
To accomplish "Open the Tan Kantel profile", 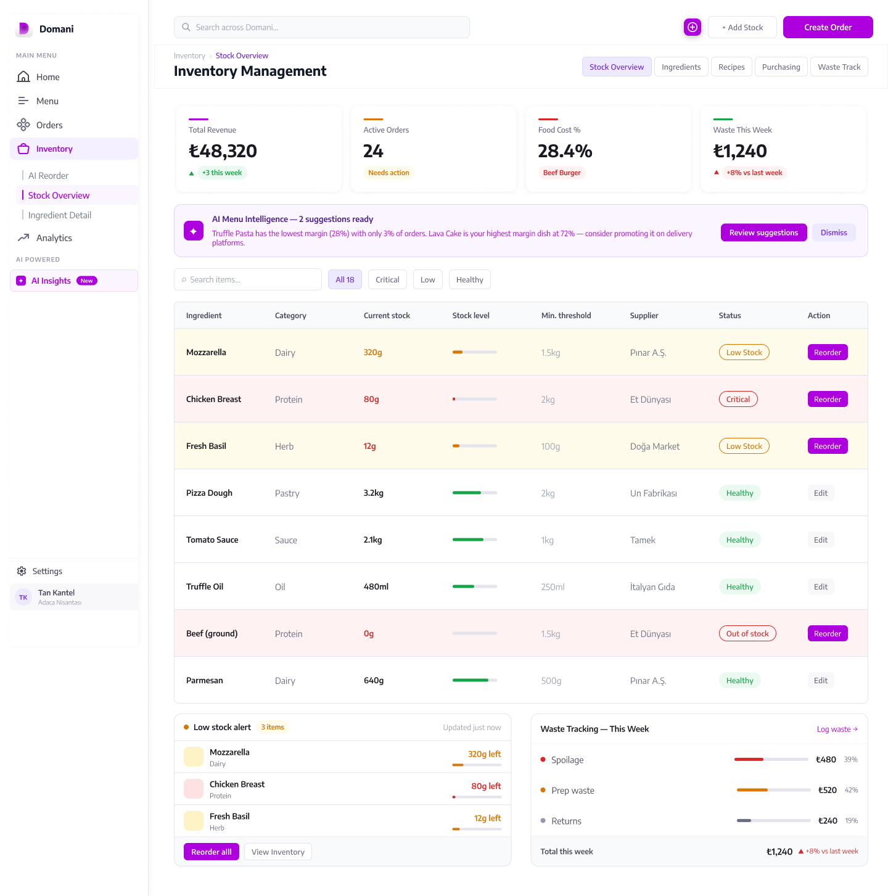I will [74, 597].
